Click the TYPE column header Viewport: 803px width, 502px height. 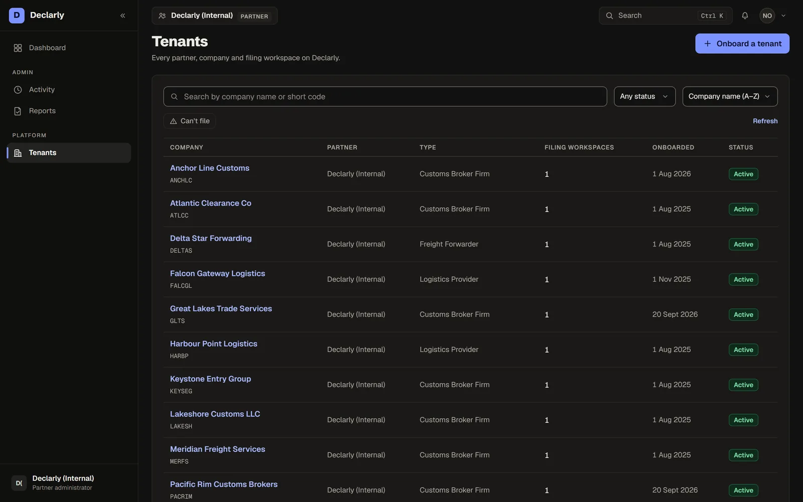(x=428, y=148)
